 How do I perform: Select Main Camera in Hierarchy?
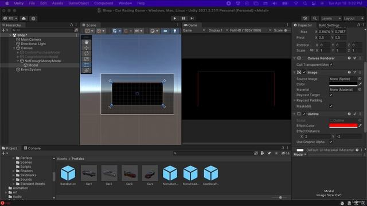tap(30, 39)
